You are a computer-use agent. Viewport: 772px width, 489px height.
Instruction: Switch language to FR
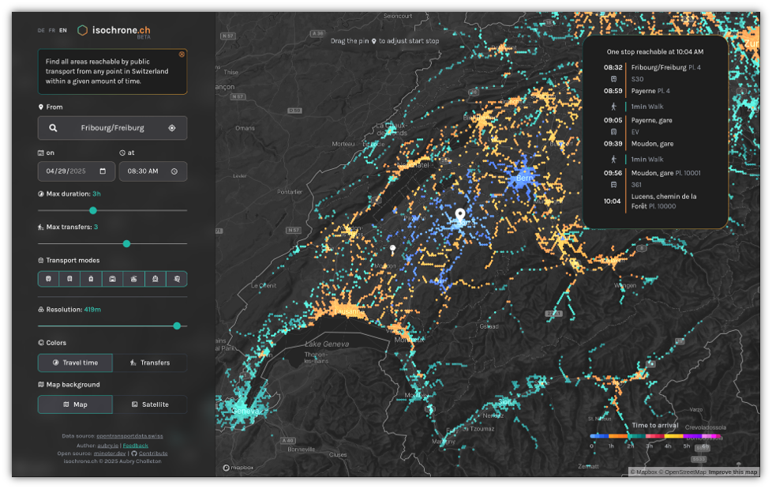pyautogui.click(x=52, y=31)
